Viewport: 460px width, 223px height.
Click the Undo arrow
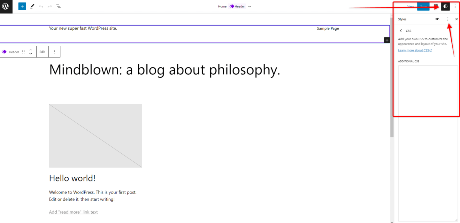(41, 6)
